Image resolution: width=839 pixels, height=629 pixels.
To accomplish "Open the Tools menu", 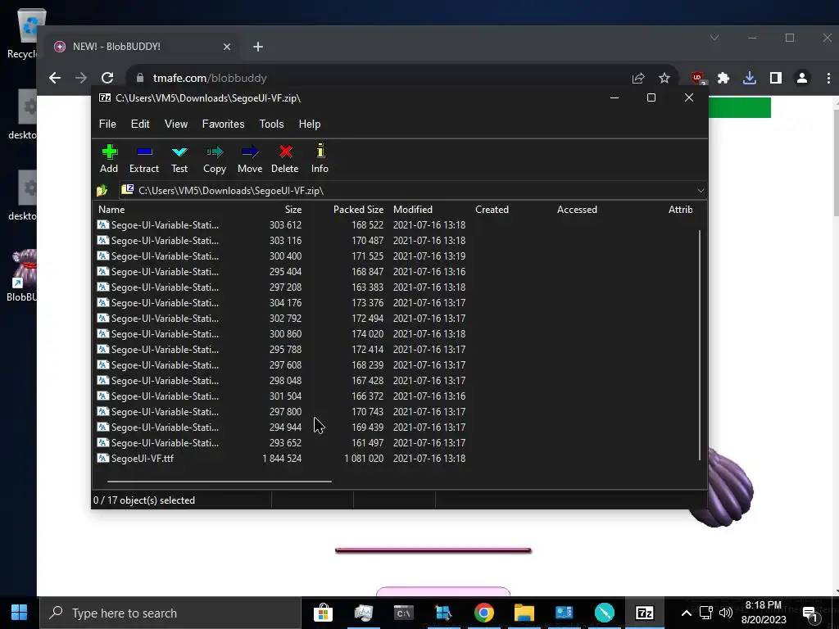I will (272, 124).
